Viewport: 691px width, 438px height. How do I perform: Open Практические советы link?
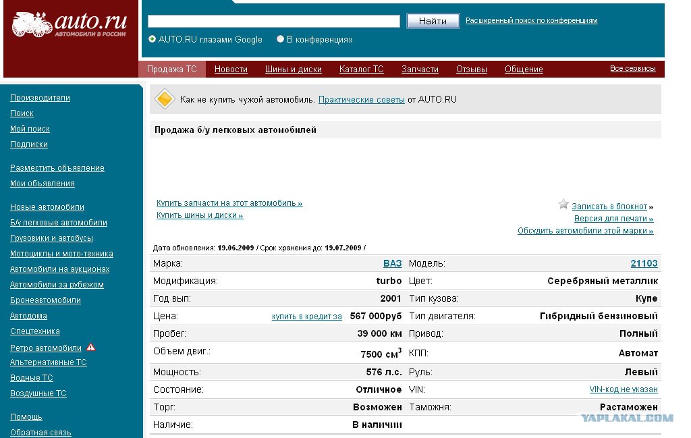coord(362,100)
